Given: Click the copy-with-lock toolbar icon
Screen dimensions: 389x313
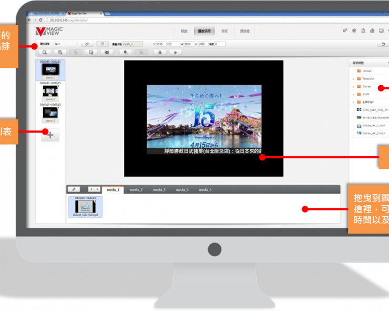Looking at the screenshot, I should pyautogui.click(x=91, y=53).
